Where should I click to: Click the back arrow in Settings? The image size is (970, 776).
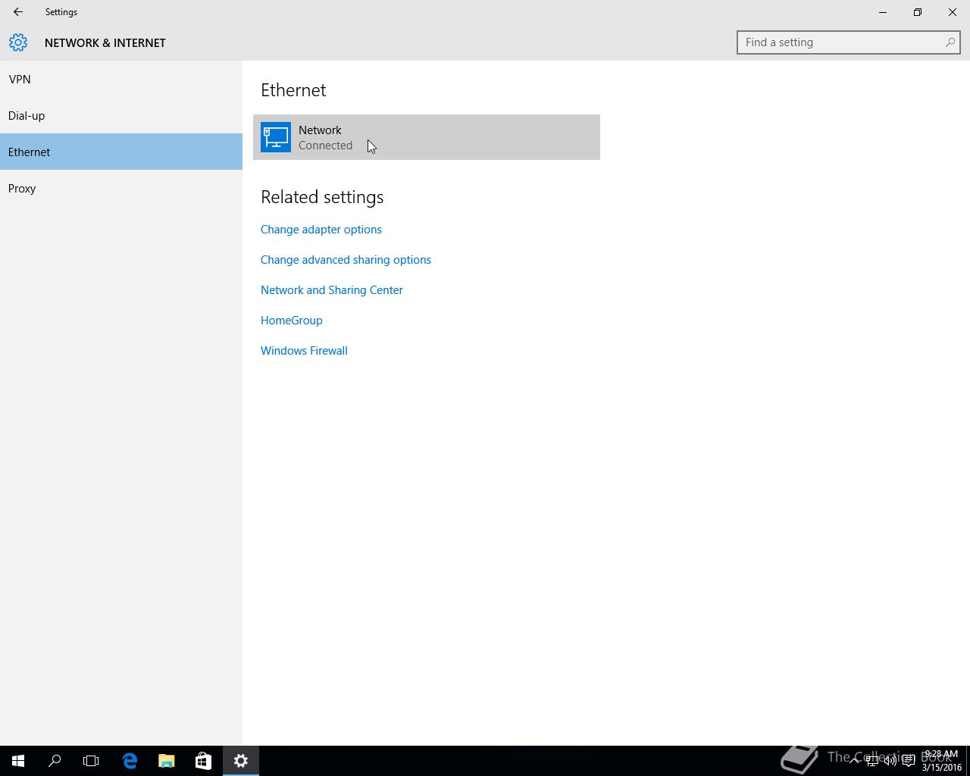18,12
